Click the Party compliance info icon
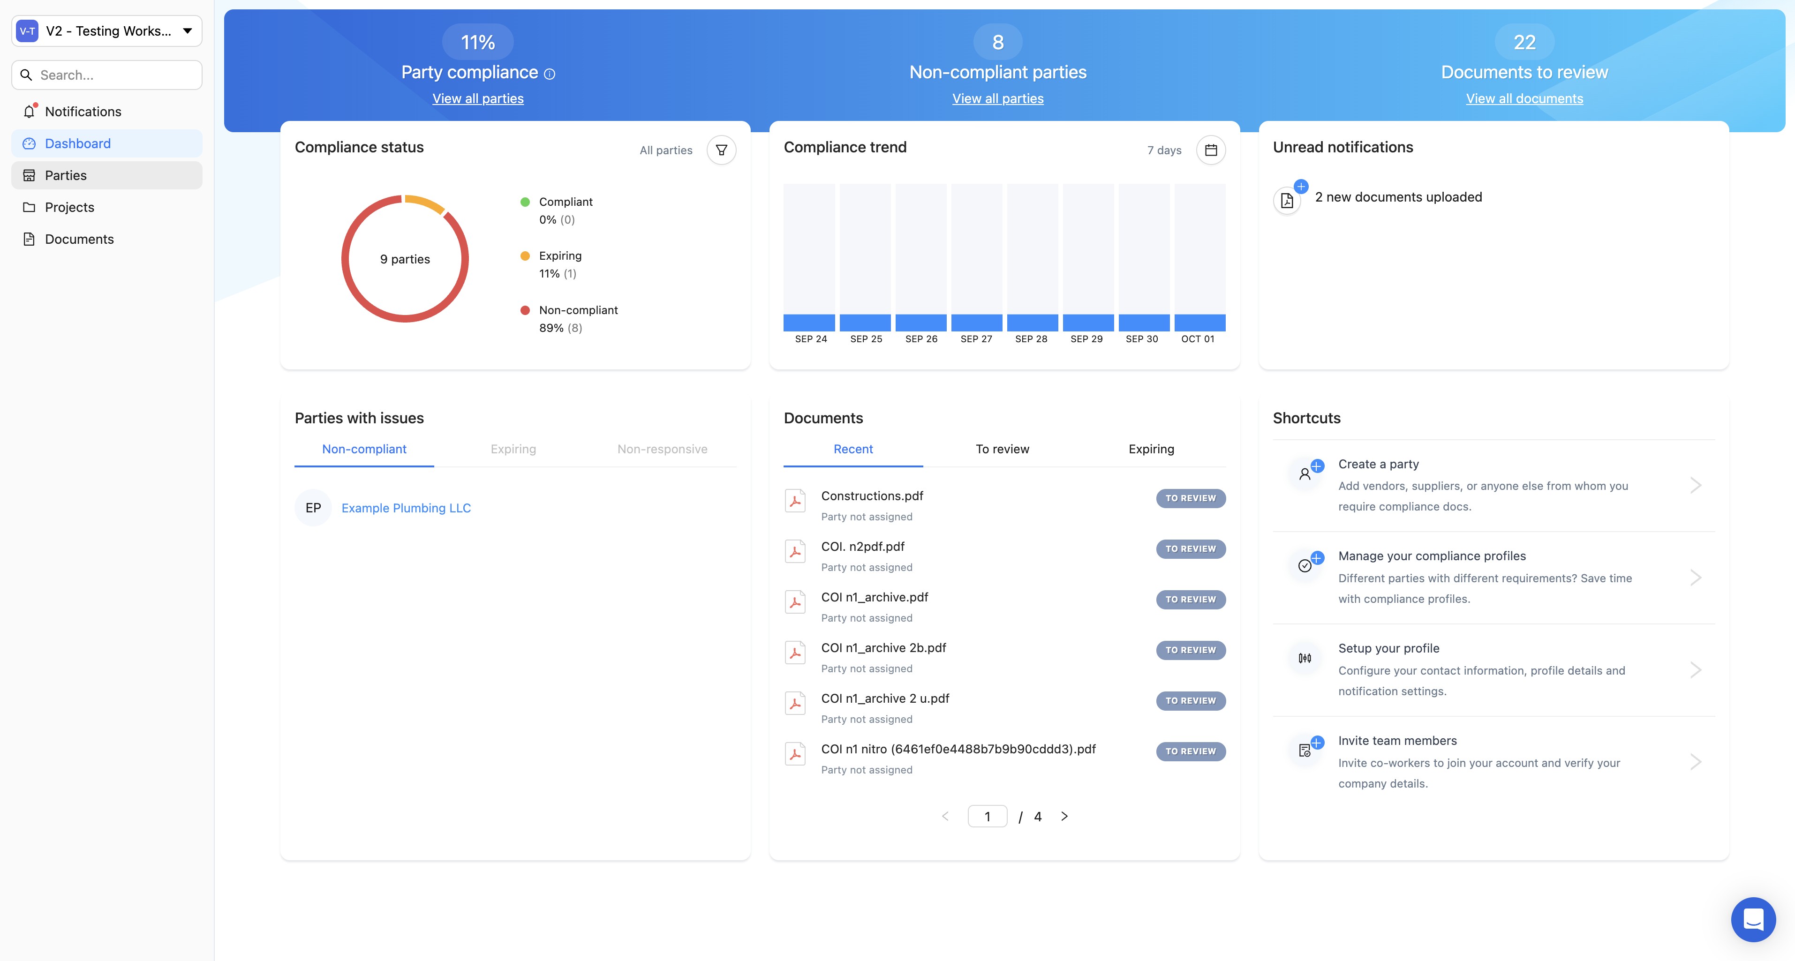 tap(550, 74)
